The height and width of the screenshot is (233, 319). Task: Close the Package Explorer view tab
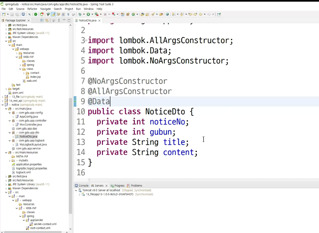coord(28,21)
